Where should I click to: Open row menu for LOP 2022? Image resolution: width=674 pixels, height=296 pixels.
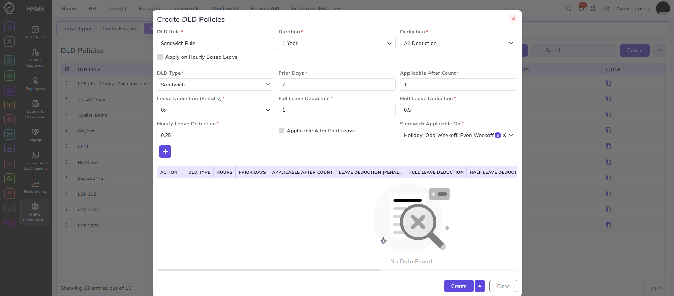point(67,209)
